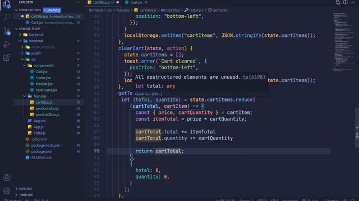Screen dimensions: 359x201
Task: Collapse the features folder
Action: click(x=25, y=96)
